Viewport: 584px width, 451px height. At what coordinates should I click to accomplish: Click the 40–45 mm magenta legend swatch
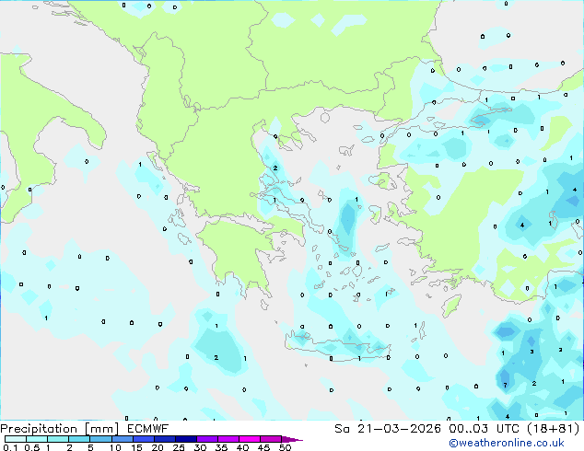[x=250, y=439]
